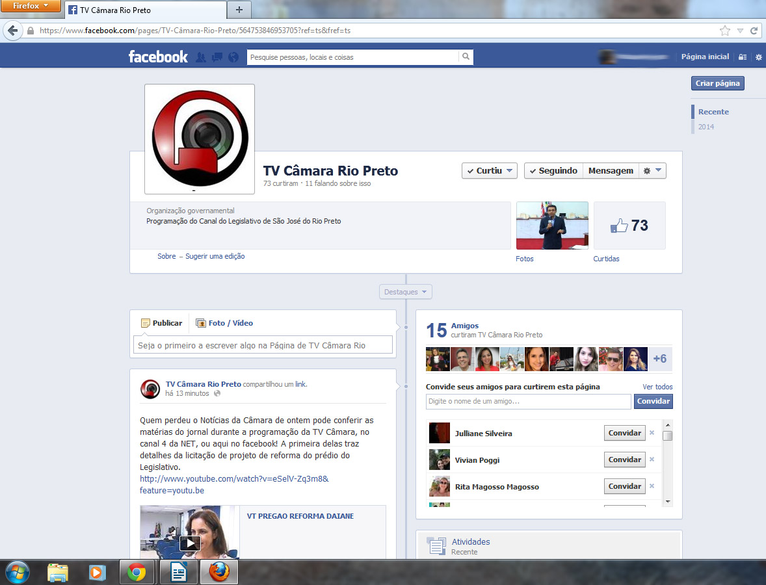766x585 pixels.
Task: Toggle the Curtiu liked button
Action: [490, 170]
